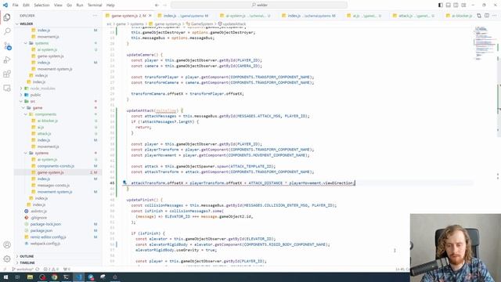The height and width of the screenshot is (282, 501).
Task: Open the View menu
Action: point(58,5)
